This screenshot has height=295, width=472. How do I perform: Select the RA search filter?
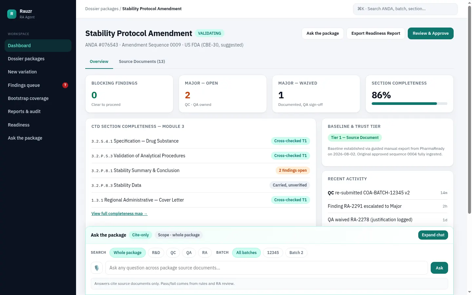[x=205, y=253]
